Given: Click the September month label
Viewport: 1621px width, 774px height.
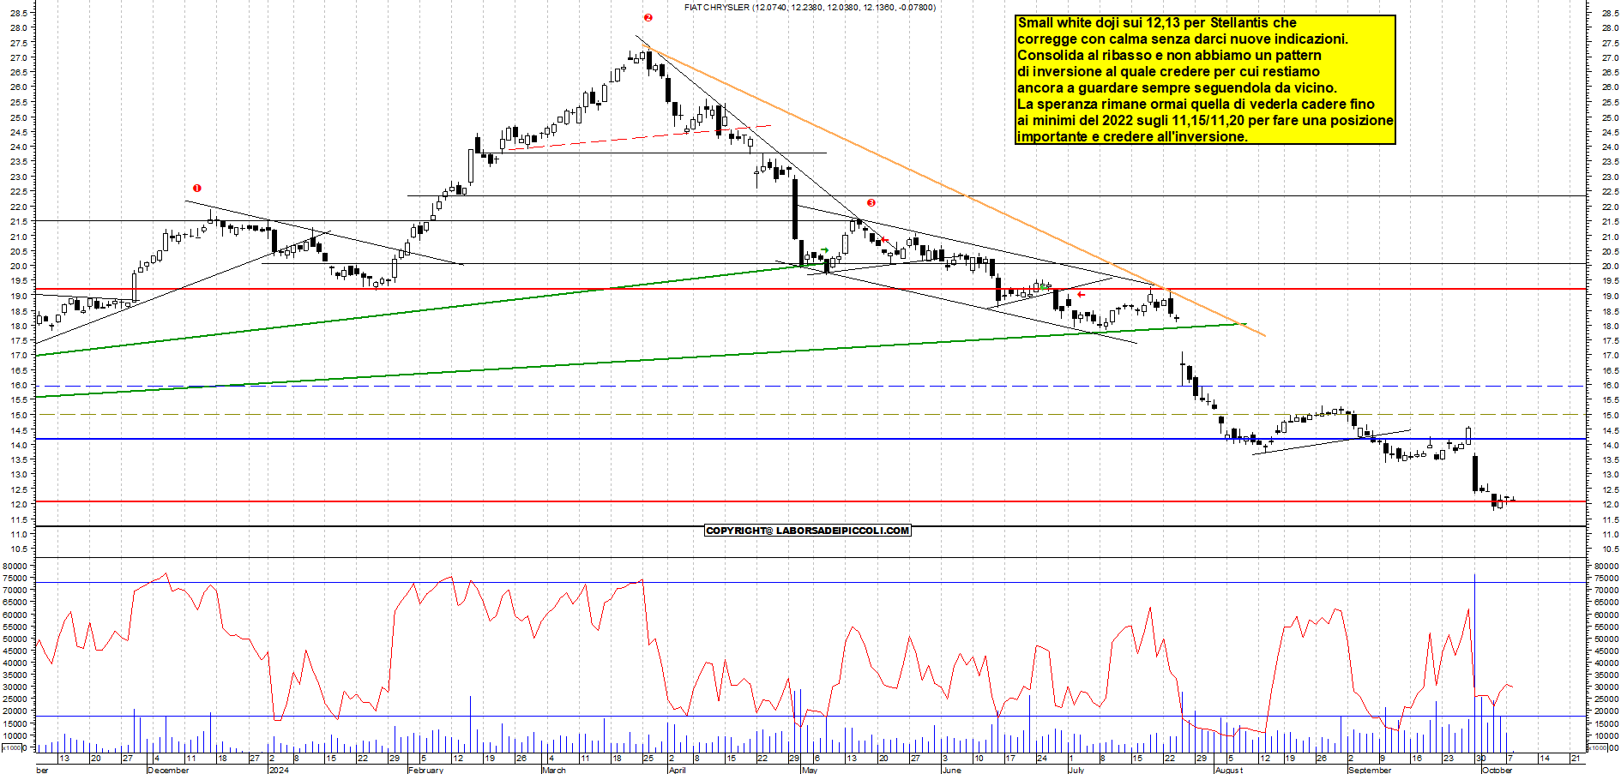Looking at the screenshot, I should click(1370, 770).
